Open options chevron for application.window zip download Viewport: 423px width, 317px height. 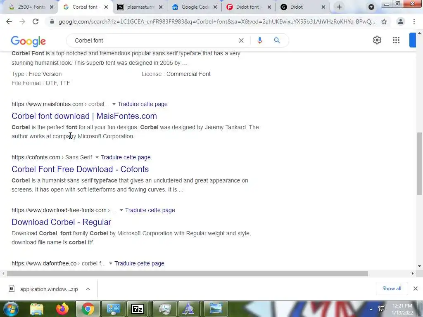88,289
